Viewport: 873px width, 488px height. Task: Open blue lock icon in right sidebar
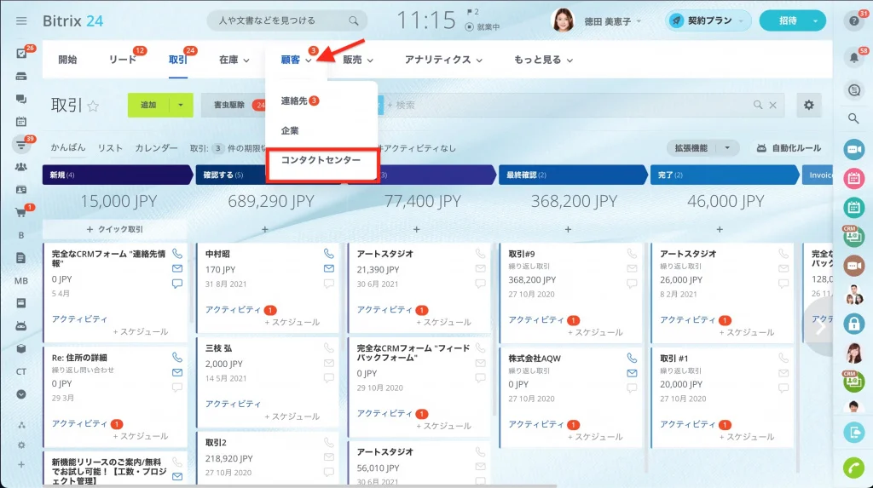click(853, 324)
